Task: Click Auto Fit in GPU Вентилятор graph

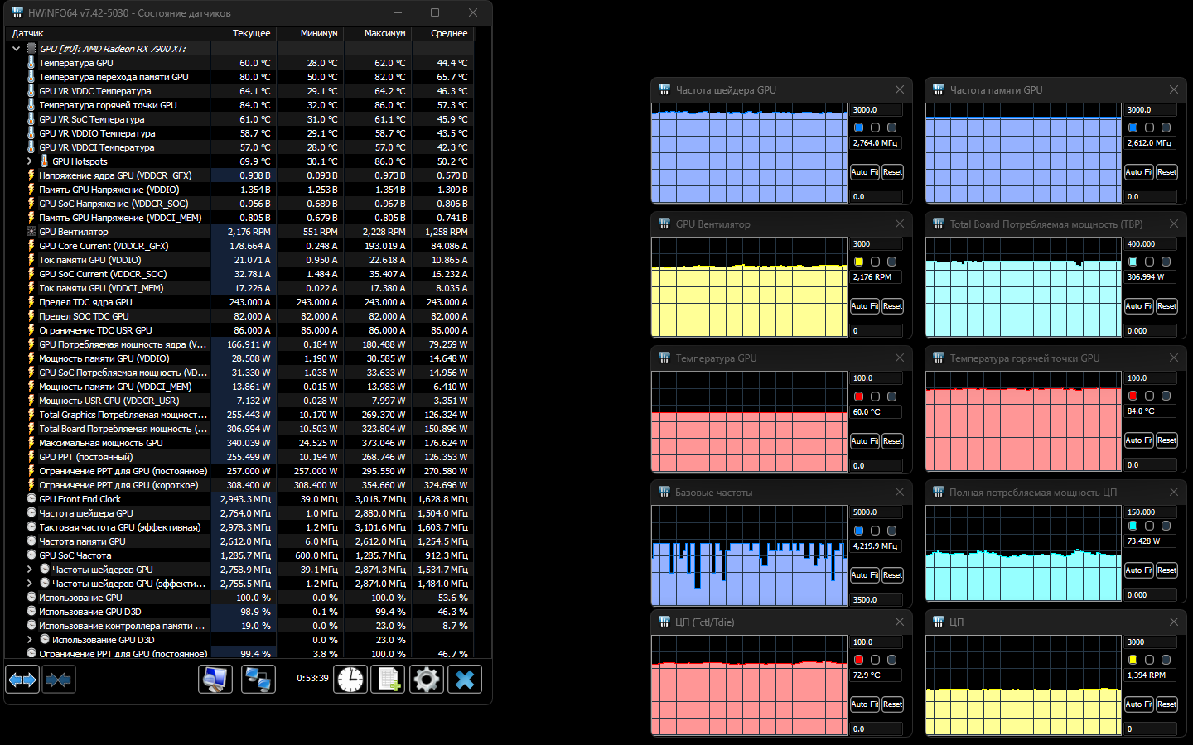Action: pos(865,306)
